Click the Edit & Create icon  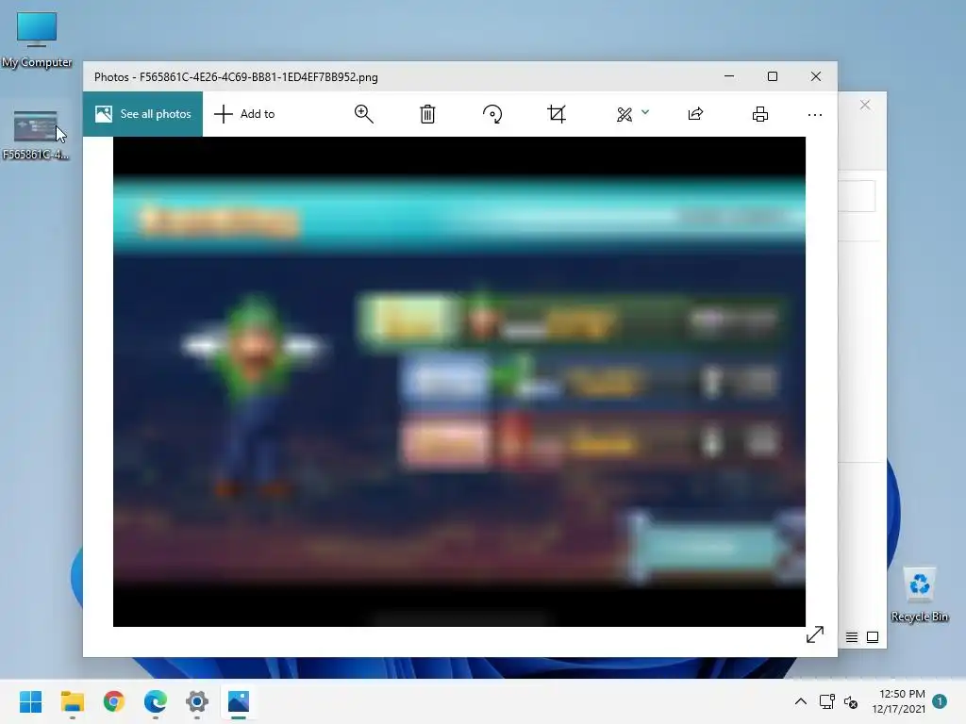(x=625, y=114)
